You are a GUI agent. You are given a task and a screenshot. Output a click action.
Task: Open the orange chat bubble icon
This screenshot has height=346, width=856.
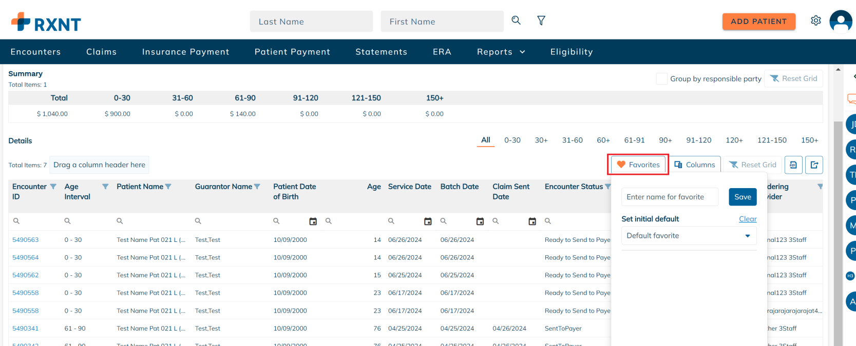click(851, 98)
